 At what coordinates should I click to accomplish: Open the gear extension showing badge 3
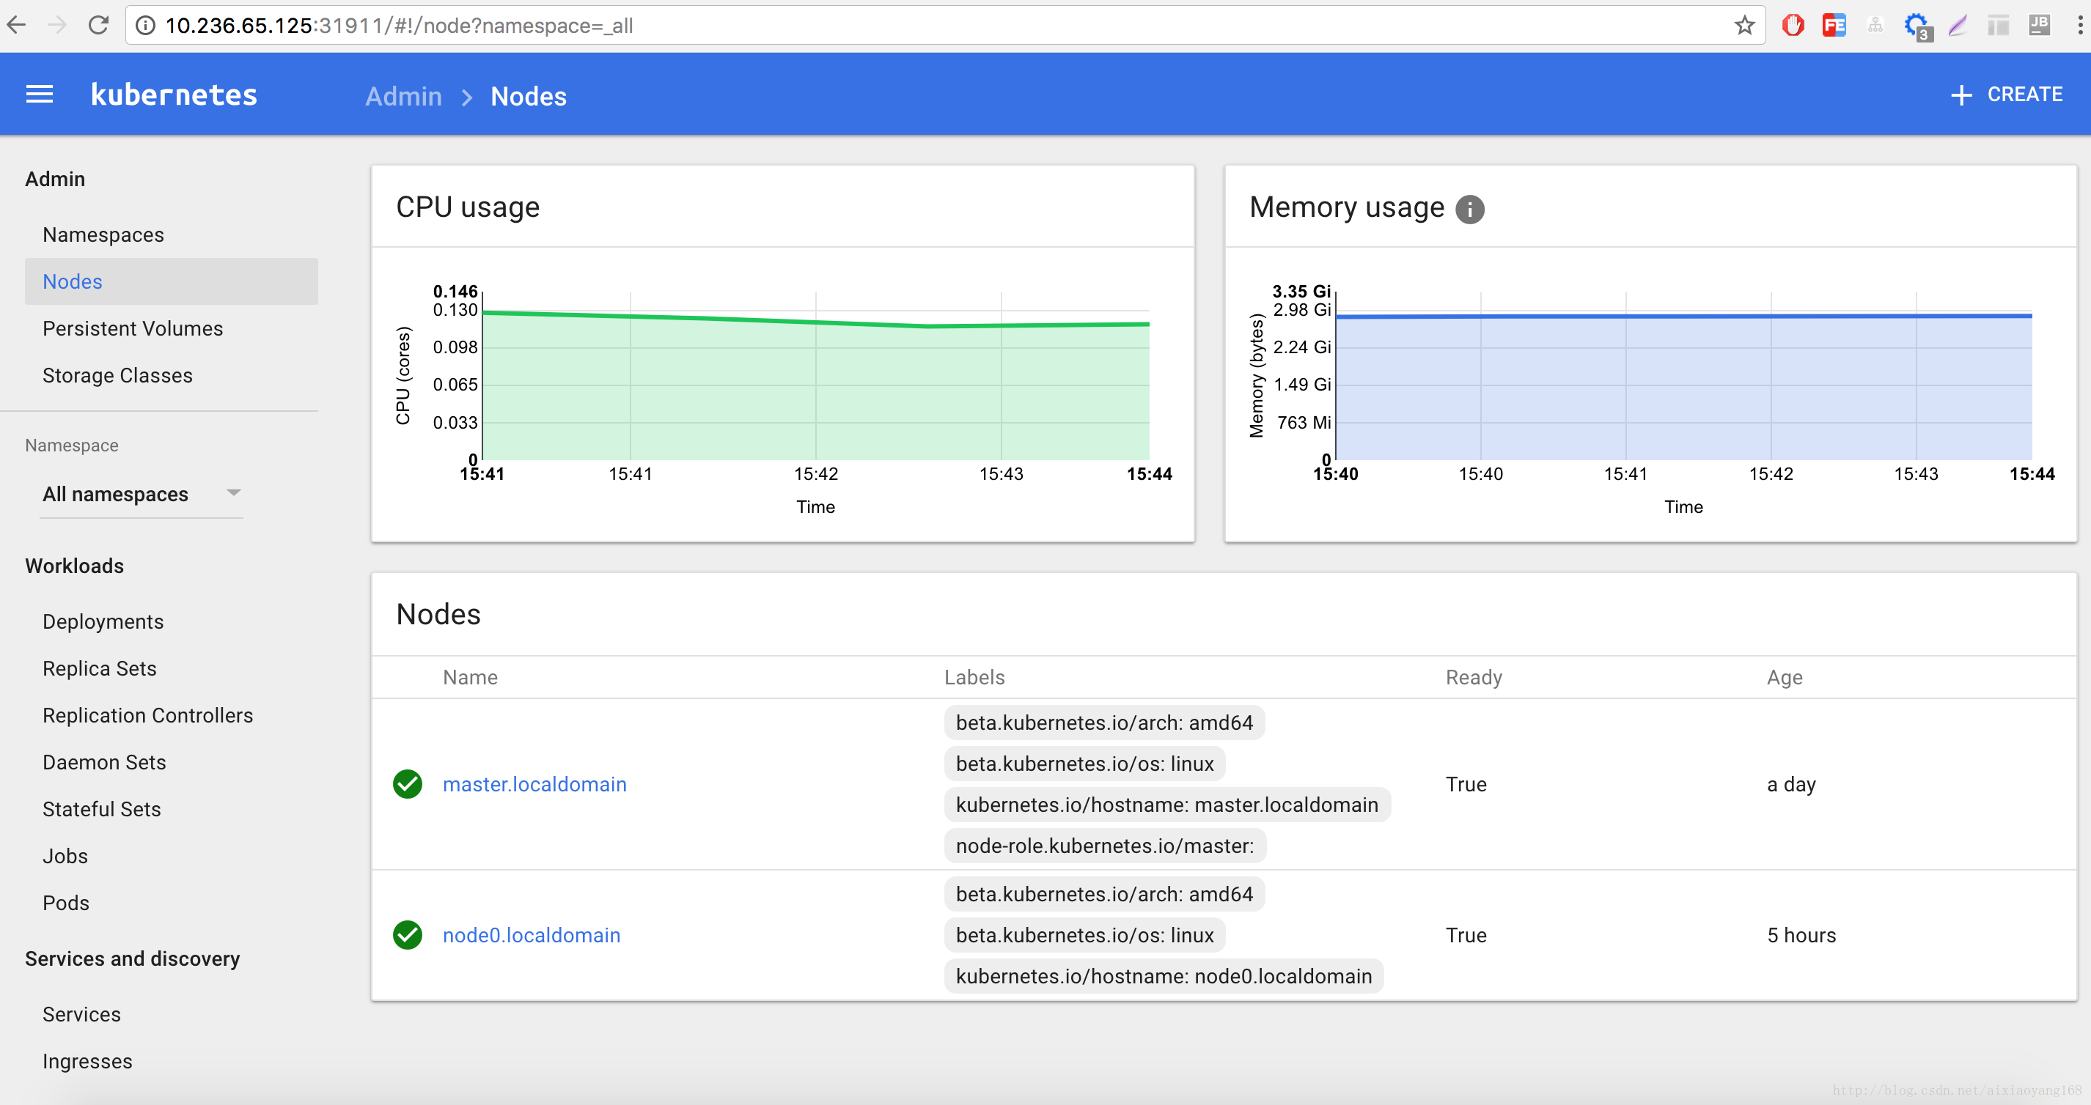click(x=1917, y=25)
